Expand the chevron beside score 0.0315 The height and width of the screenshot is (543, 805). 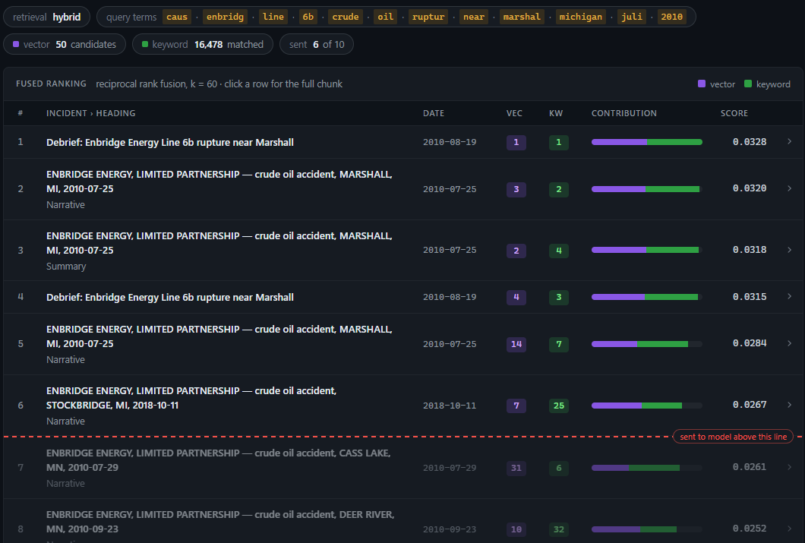(789, 296)
